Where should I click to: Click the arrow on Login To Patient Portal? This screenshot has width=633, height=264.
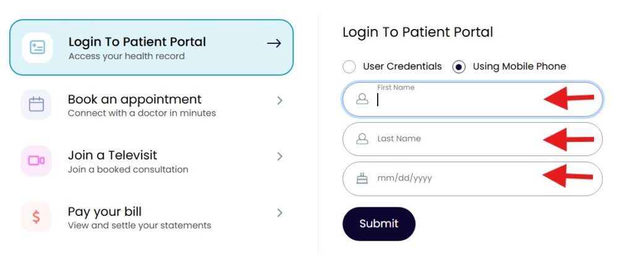[274, 43]
